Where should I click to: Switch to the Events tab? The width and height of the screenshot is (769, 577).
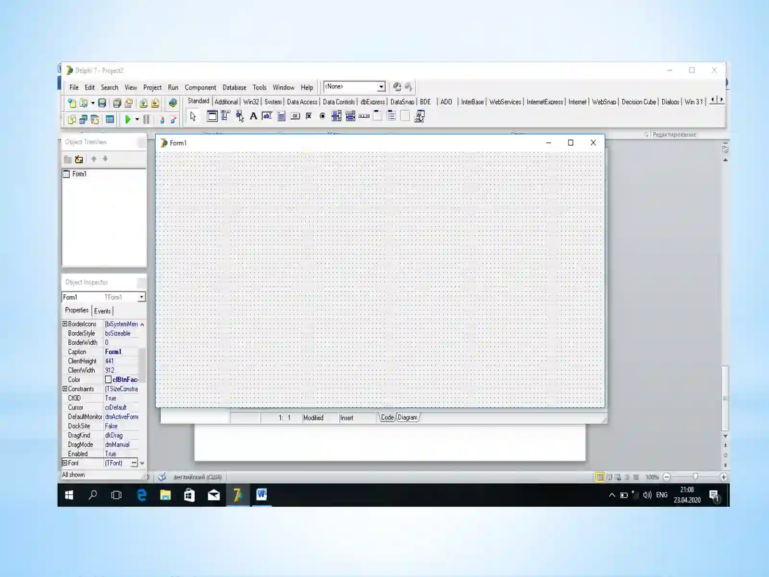(x=102, y=311)
